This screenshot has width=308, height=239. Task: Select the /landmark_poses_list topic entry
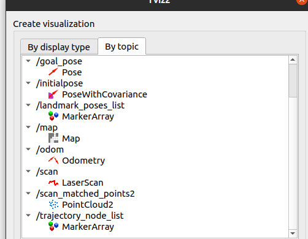[80, 105]
